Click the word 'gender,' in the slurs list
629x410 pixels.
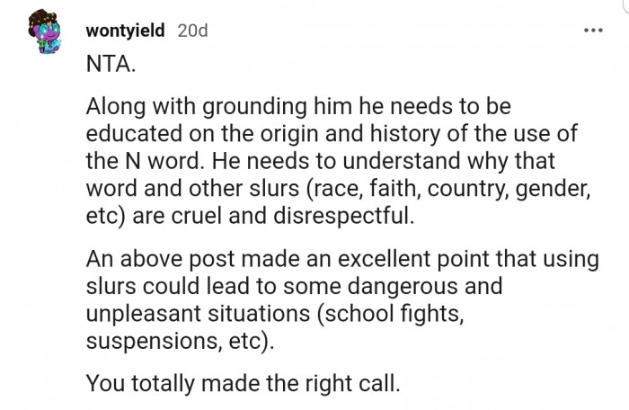[554, 189]
